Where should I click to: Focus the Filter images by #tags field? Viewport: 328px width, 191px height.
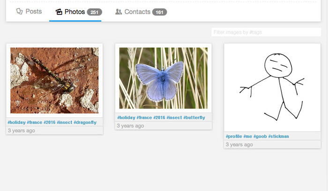[266, 32]
